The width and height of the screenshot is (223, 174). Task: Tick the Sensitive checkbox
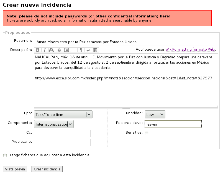click(x=147, y=133)
